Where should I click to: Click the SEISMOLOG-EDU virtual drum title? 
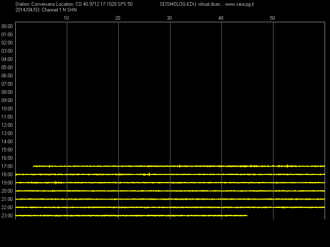coord(191,4)
